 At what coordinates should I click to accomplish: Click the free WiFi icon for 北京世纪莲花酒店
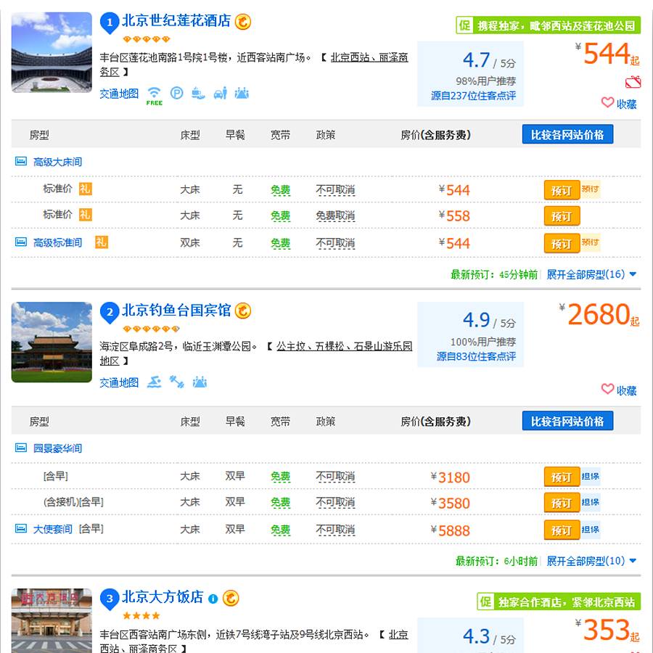tap(154, 95)
